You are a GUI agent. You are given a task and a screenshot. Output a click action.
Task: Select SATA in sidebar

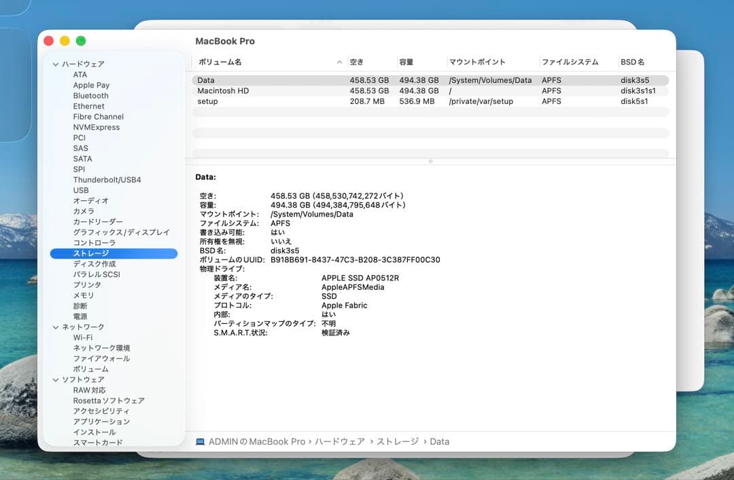pos(82,159)
